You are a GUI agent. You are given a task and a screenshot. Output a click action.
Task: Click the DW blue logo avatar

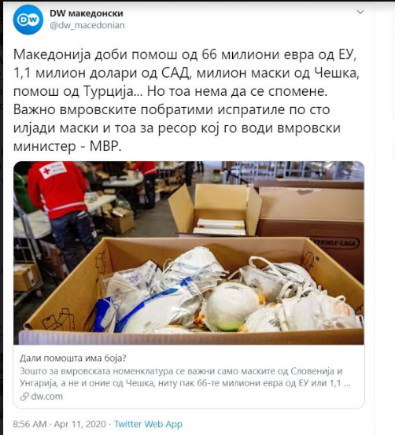pyautogui.click(x=28, y=20)
